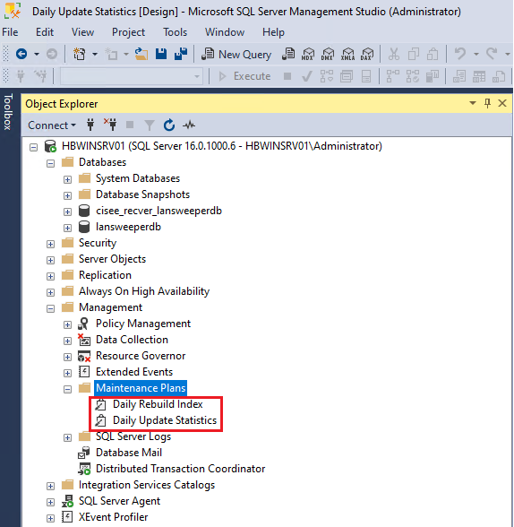Viewport: 514px width, 527px height.
Task: Select Integration Services Catalogs folder
Action: 147,485
